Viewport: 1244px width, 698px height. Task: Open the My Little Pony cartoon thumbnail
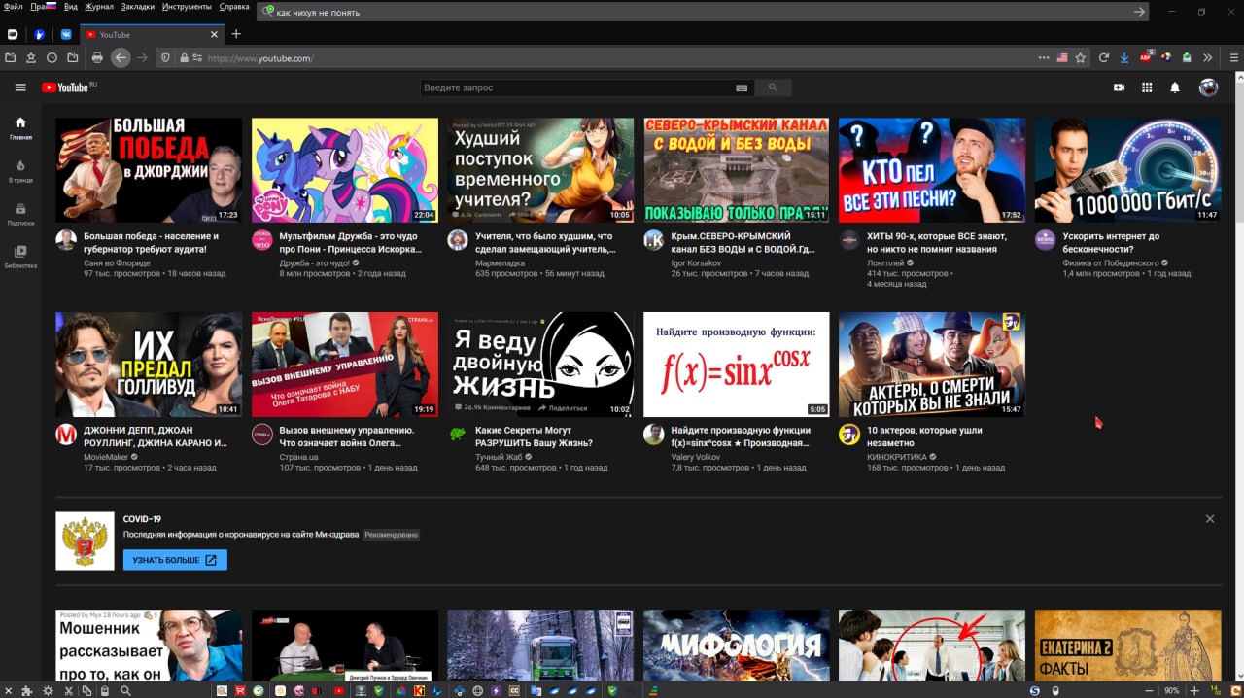(x=345, y=170)
